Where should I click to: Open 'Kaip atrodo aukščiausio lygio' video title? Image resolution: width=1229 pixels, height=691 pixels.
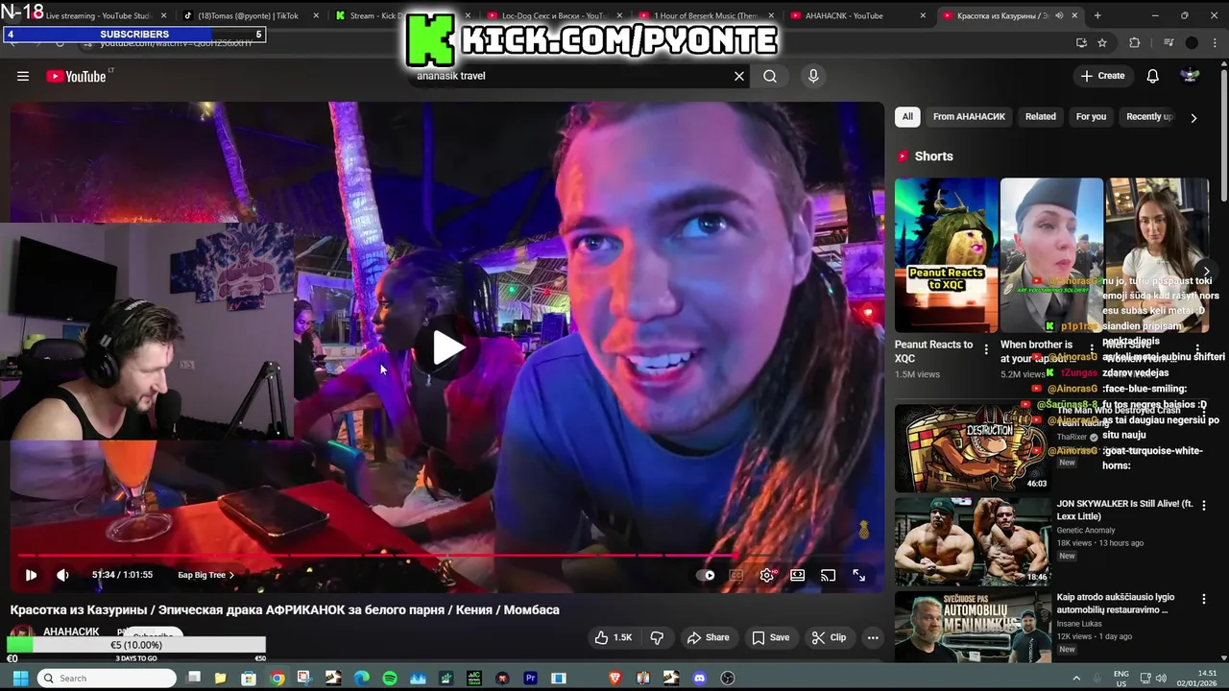(x=1115, y=603)
